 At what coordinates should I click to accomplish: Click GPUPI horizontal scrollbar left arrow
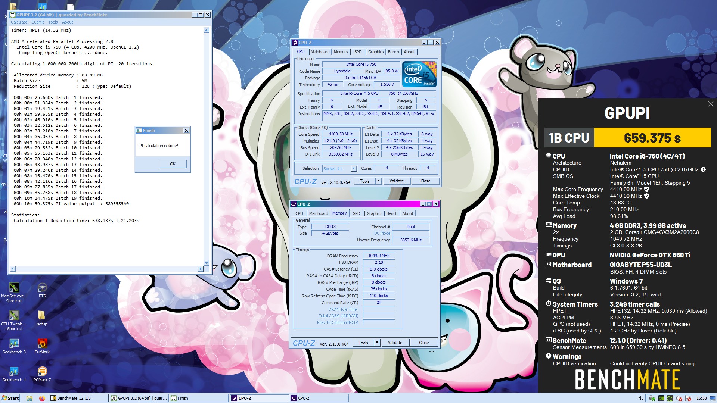13,269
